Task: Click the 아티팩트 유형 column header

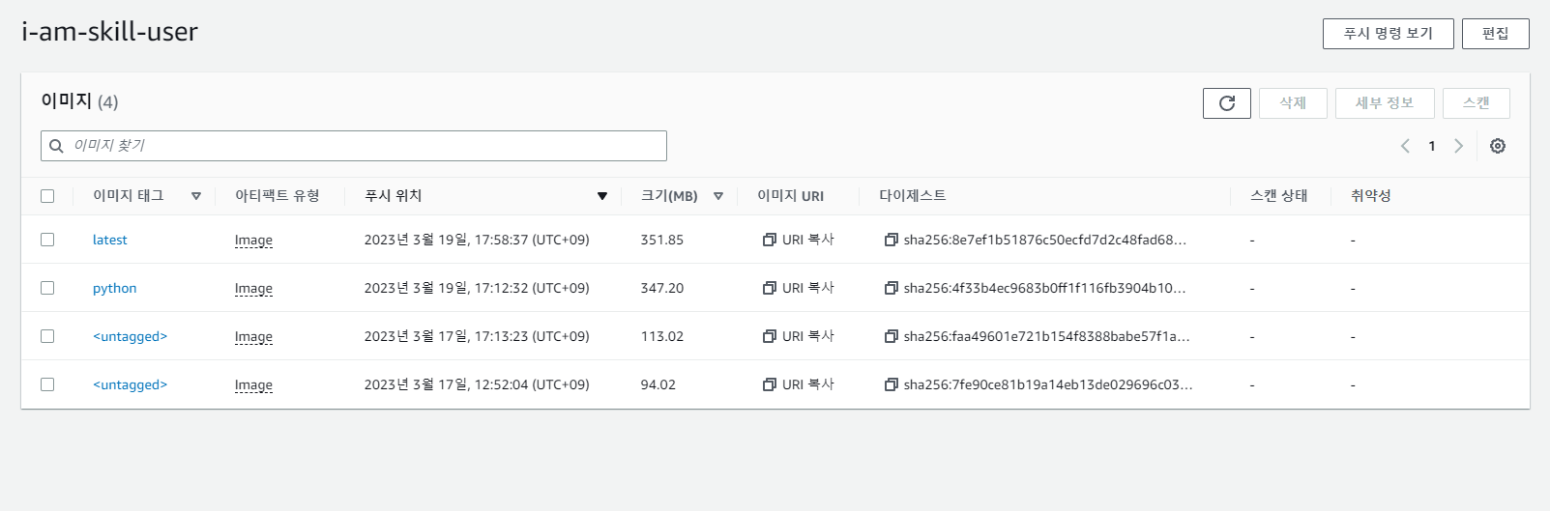Action: coord(278,196)
